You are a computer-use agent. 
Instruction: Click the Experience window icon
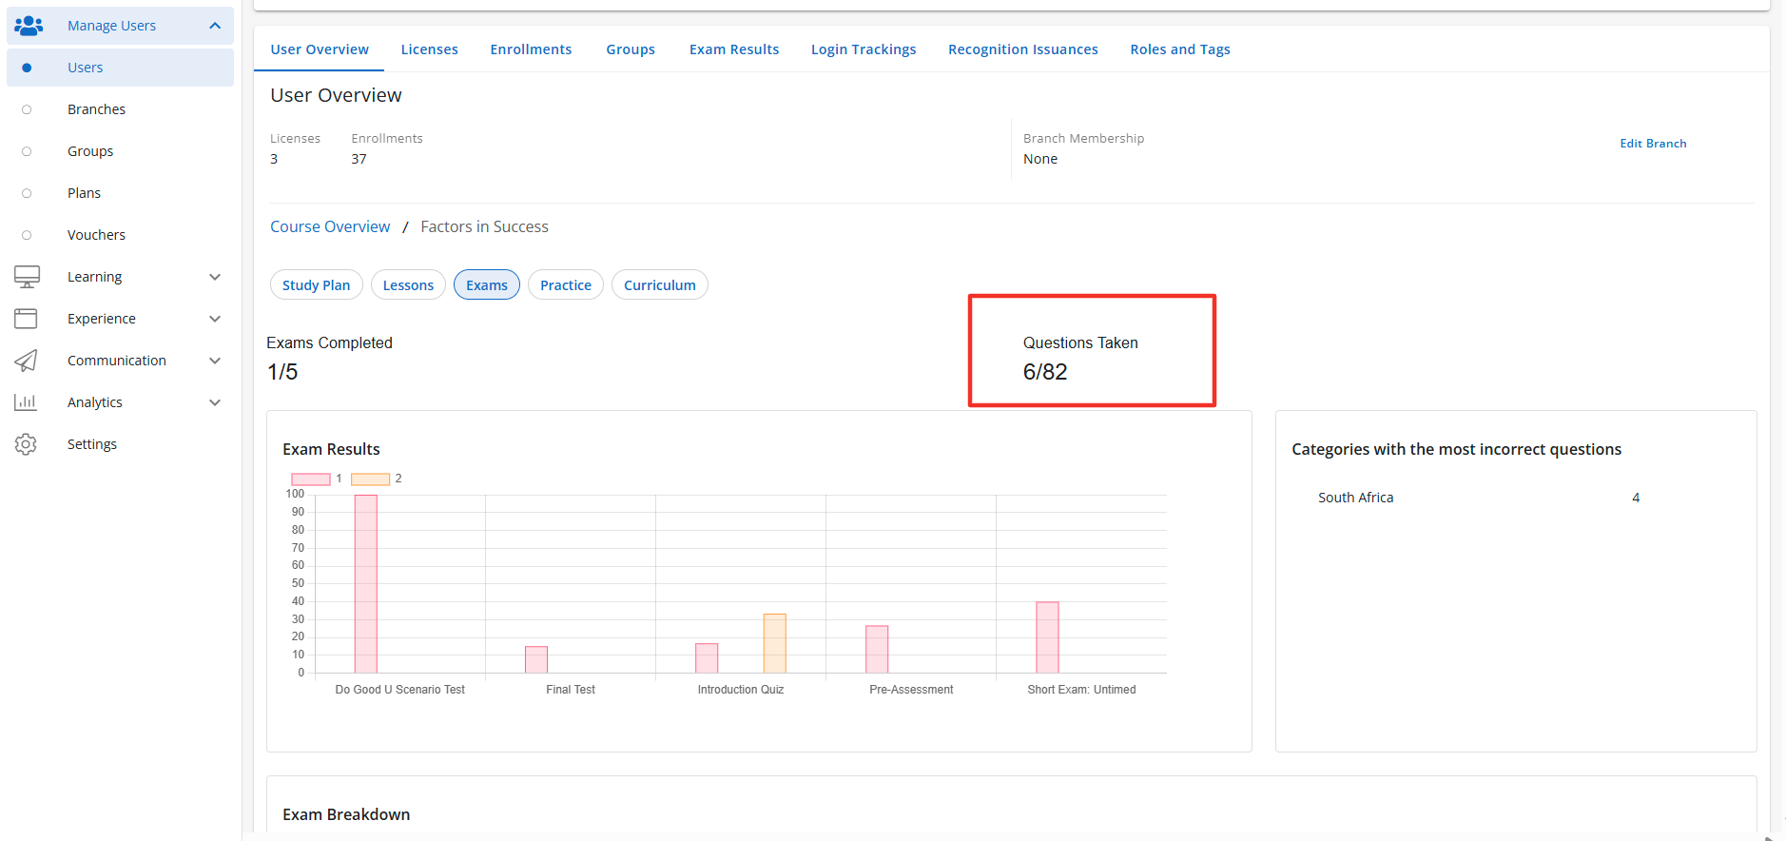click(26, 319)
